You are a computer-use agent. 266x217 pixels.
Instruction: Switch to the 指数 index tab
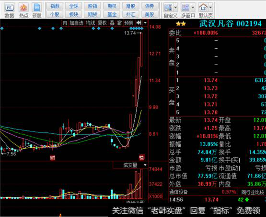click(x=55, y=6)
